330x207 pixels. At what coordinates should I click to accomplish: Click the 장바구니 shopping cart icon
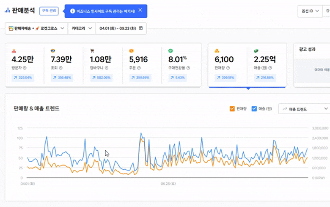click(92, 50)
